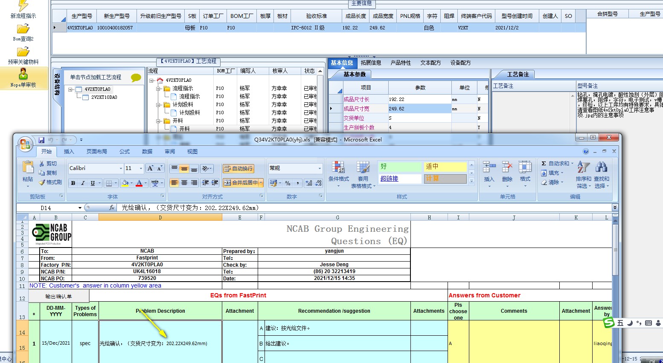Open the font size 11 dropdown
The height and width of the screenshot is (363, 663).
pyautogui.click(x=141, y=169)
